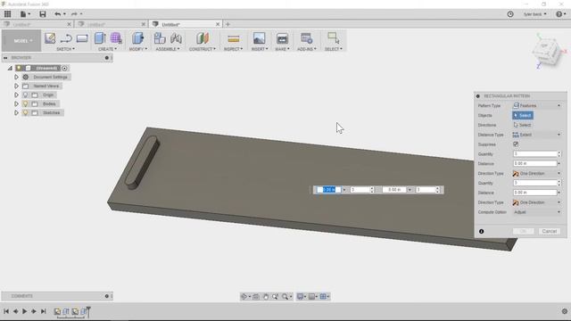Open the File menu icon

(25, 14)
